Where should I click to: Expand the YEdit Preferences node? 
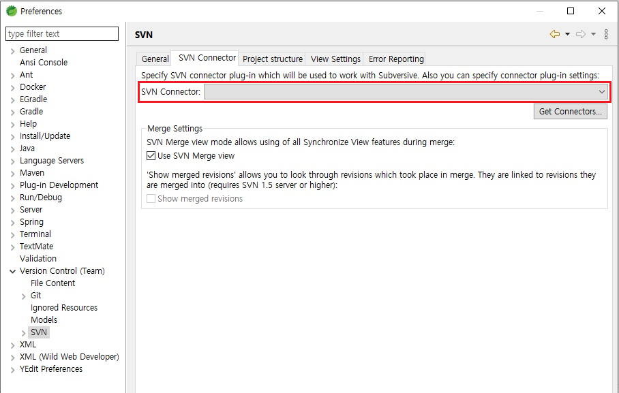(13, 369)
